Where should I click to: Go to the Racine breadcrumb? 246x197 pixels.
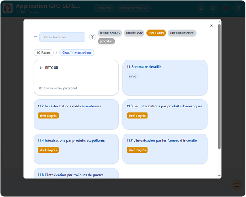[44, 53]
